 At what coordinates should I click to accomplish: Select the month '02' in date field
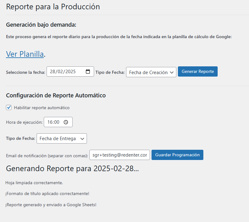[60, 72]
